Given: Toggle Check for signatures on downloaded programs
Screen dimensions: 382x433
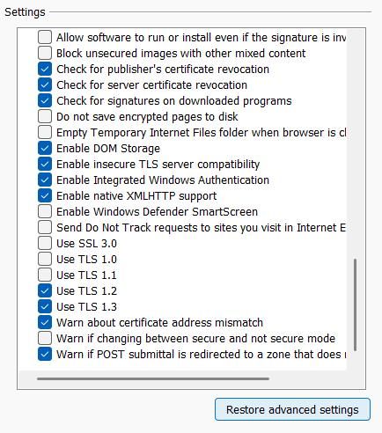Looking at the screenshot, I should 45,100.
